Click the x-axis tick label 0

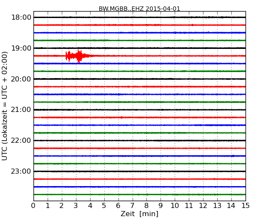[33, 206]
